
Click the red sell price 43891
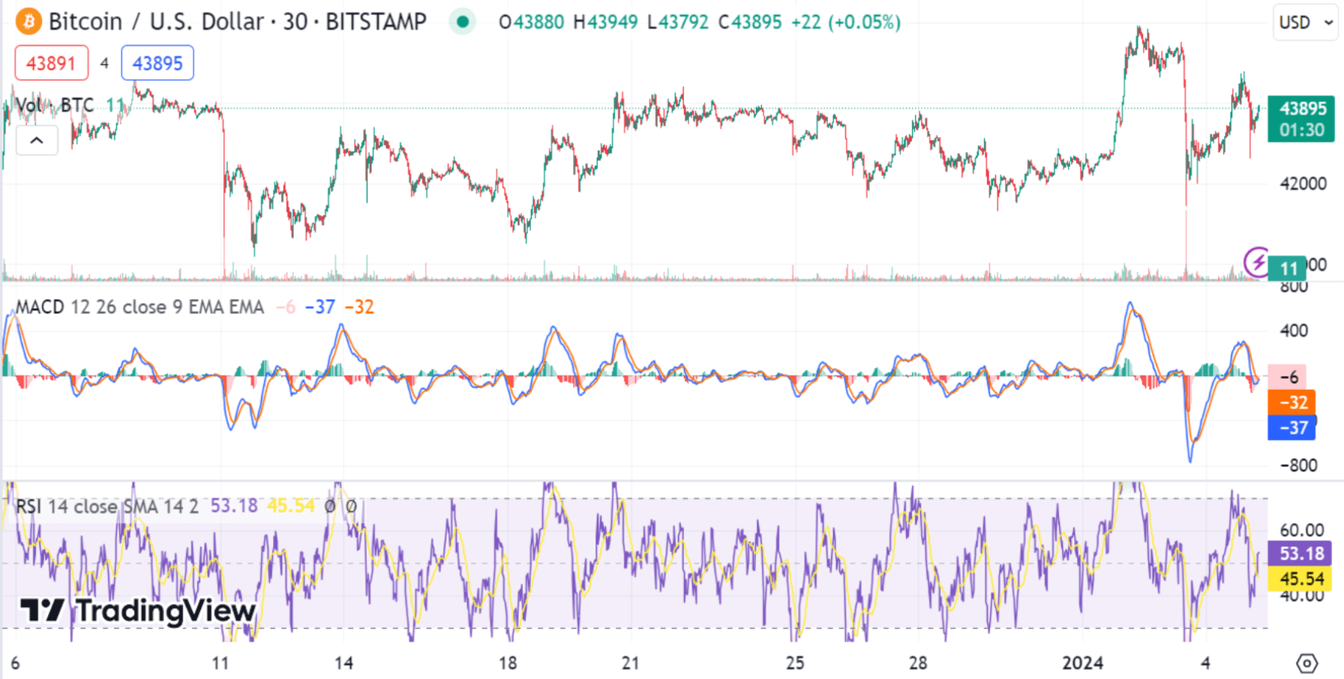(51, 63)
